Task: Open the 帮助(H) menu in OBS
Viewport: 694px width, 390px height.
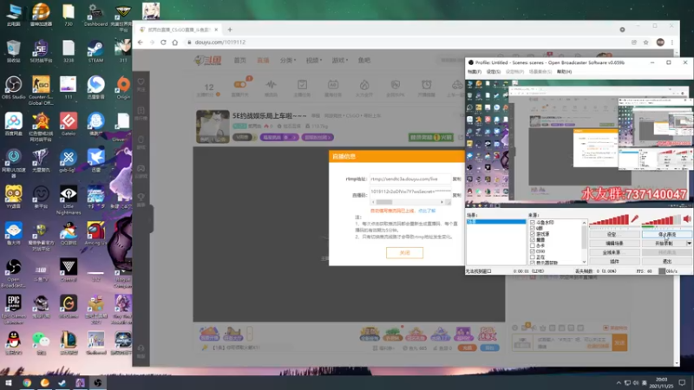Action: 564,72
